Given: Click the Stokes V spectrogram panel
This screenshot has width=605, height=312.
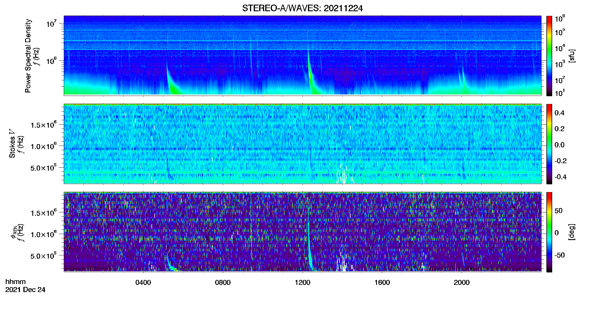Looking at the screenshot, I should click(x=302, y=144).
